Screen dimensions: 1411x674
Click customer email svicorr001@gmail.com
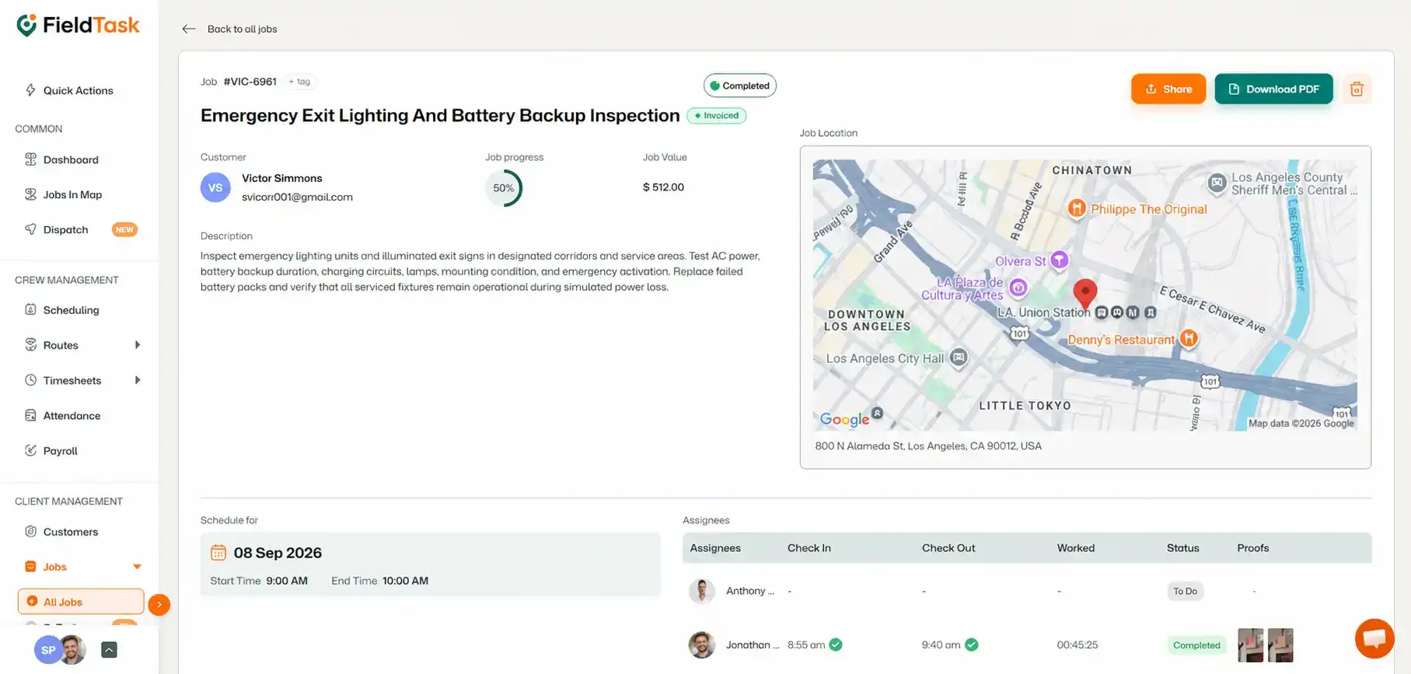(x=297, y=197)
